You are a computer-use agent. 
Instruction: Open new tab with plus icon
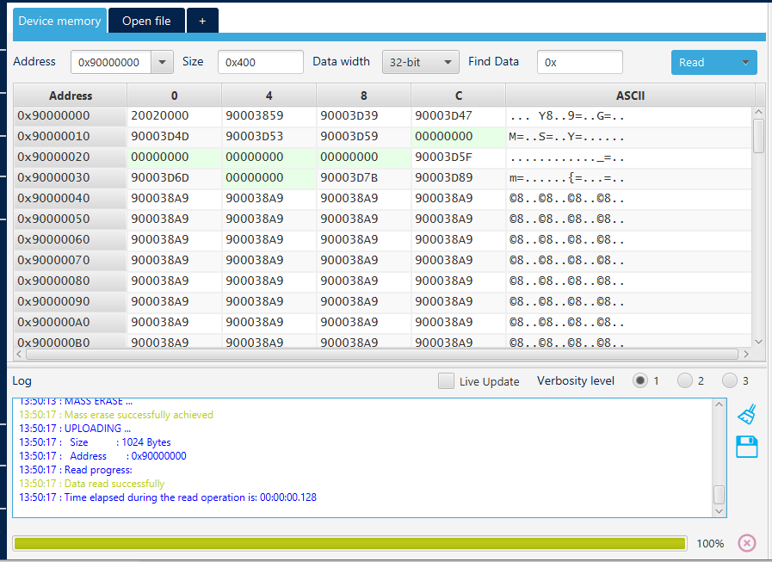point(202,21)
